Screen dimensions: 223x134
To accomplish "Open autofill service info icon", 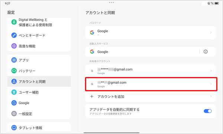I will coord(206,51).
